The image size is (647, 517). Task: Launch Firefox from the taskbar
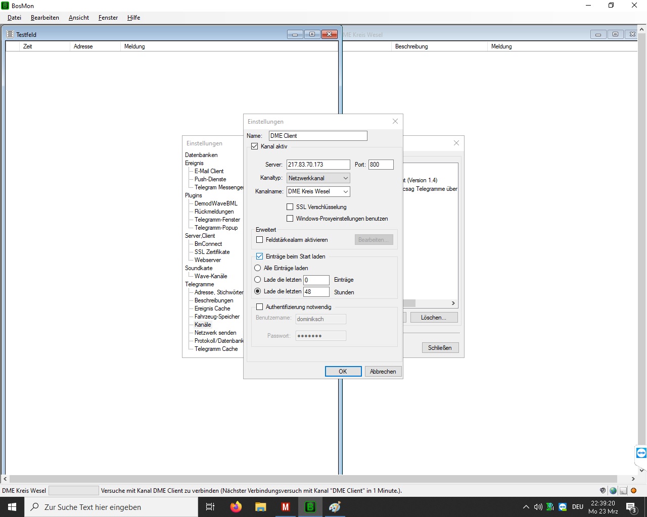coord(236,507)
